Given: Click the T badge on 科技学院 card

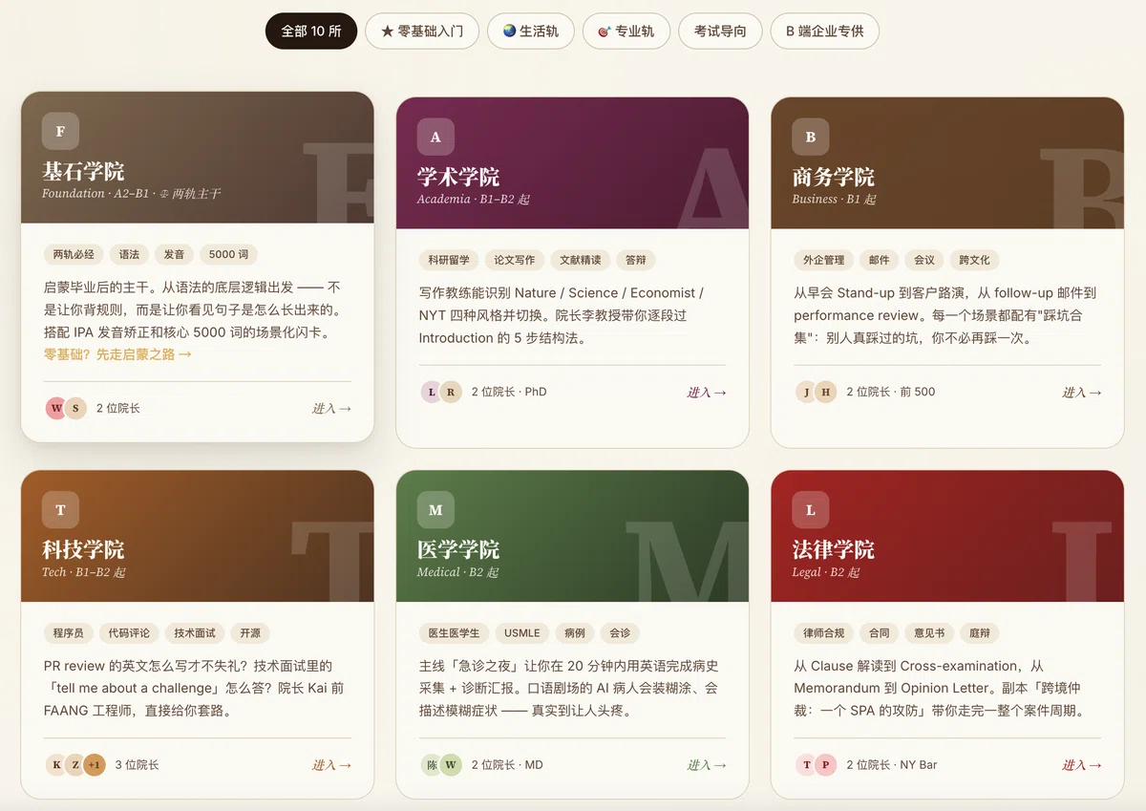Looking at the screenshot, I should click(60, 510).
